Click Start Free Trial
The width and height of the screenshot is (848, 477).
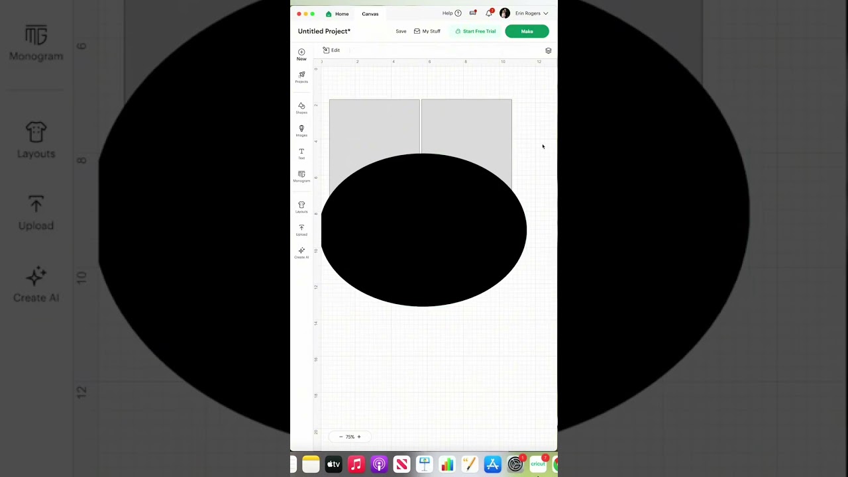coord(475,31)
